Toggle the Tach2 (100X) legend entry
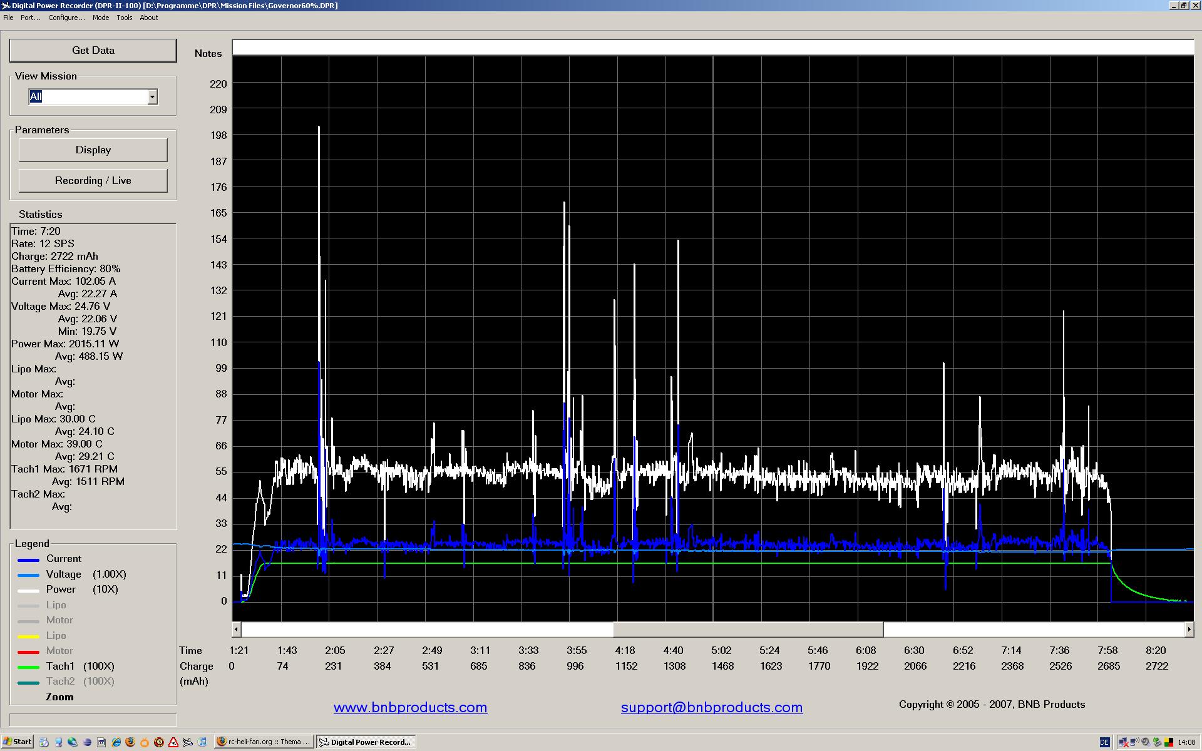 point(80,682)
